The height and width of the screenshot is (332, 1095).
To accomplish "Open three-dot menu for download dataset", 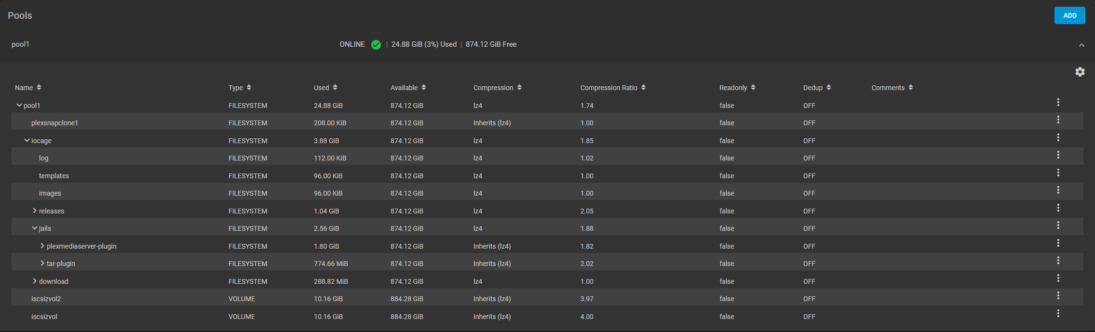I will tap(1058, 278).
